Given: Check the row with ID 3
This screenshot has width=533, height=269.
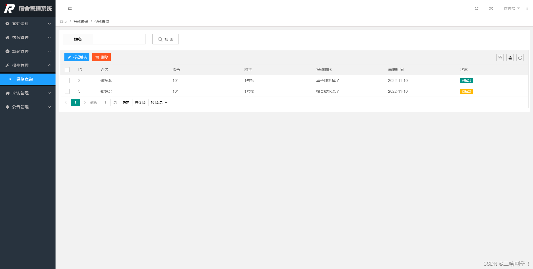Looking at the screenshot, I should click(x=67, y=91).
